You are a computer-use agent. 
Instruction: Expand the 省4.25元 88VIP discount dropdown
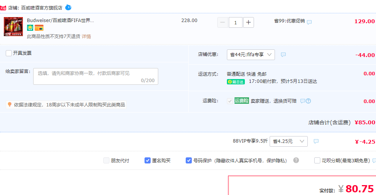click(x=288, y=141)
